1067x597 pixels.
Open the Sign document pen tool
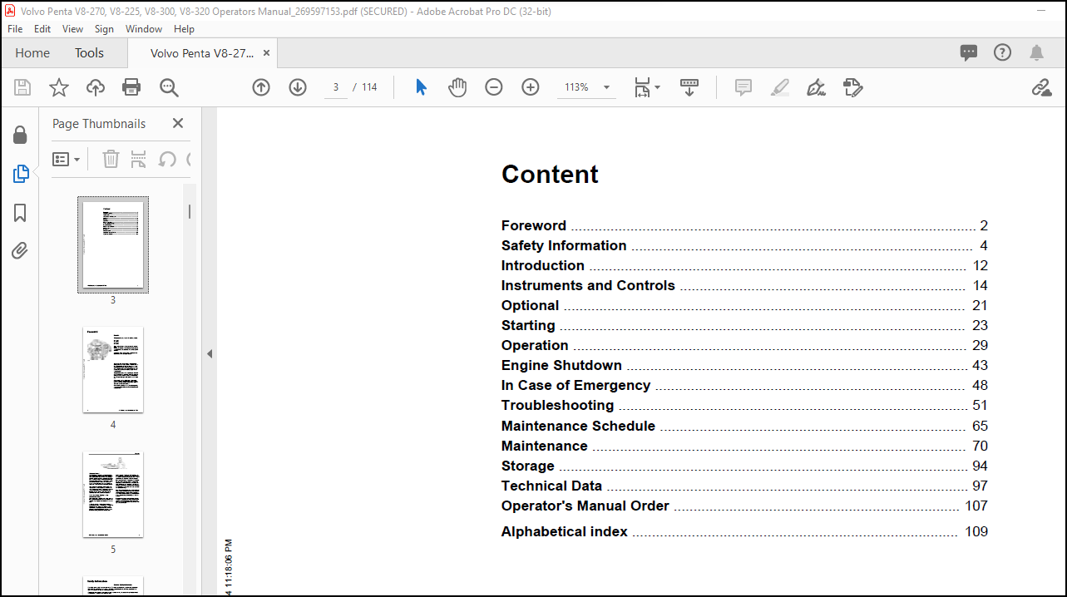pyautogui.click(x=816, y=87)
